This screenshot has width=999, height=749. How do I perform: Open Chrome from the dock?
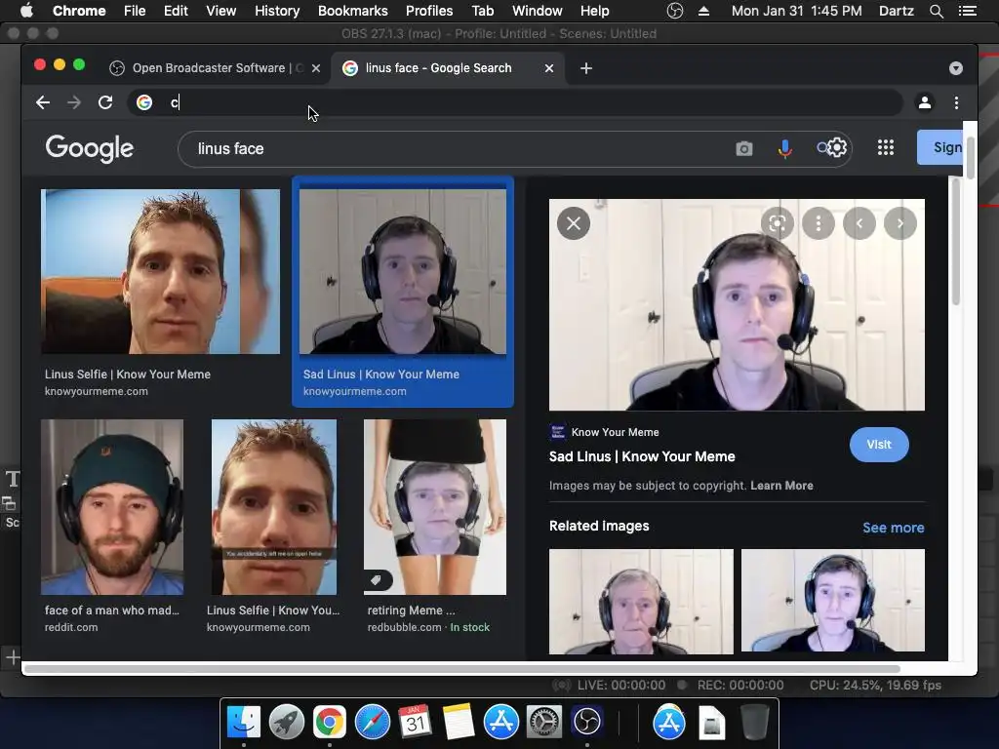[x=330, y=723]
